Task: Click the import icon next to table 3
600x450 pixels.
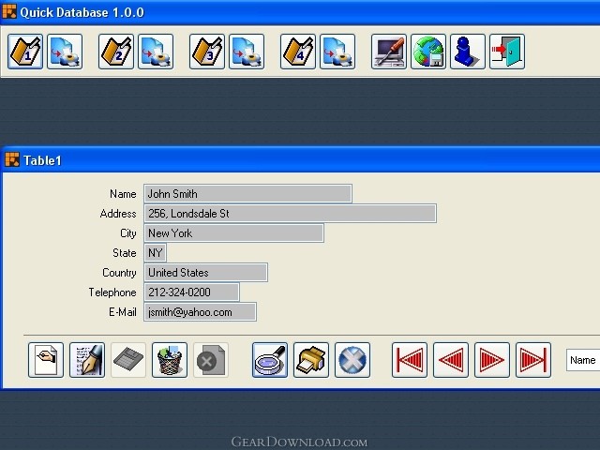Action: pos(247,52)
